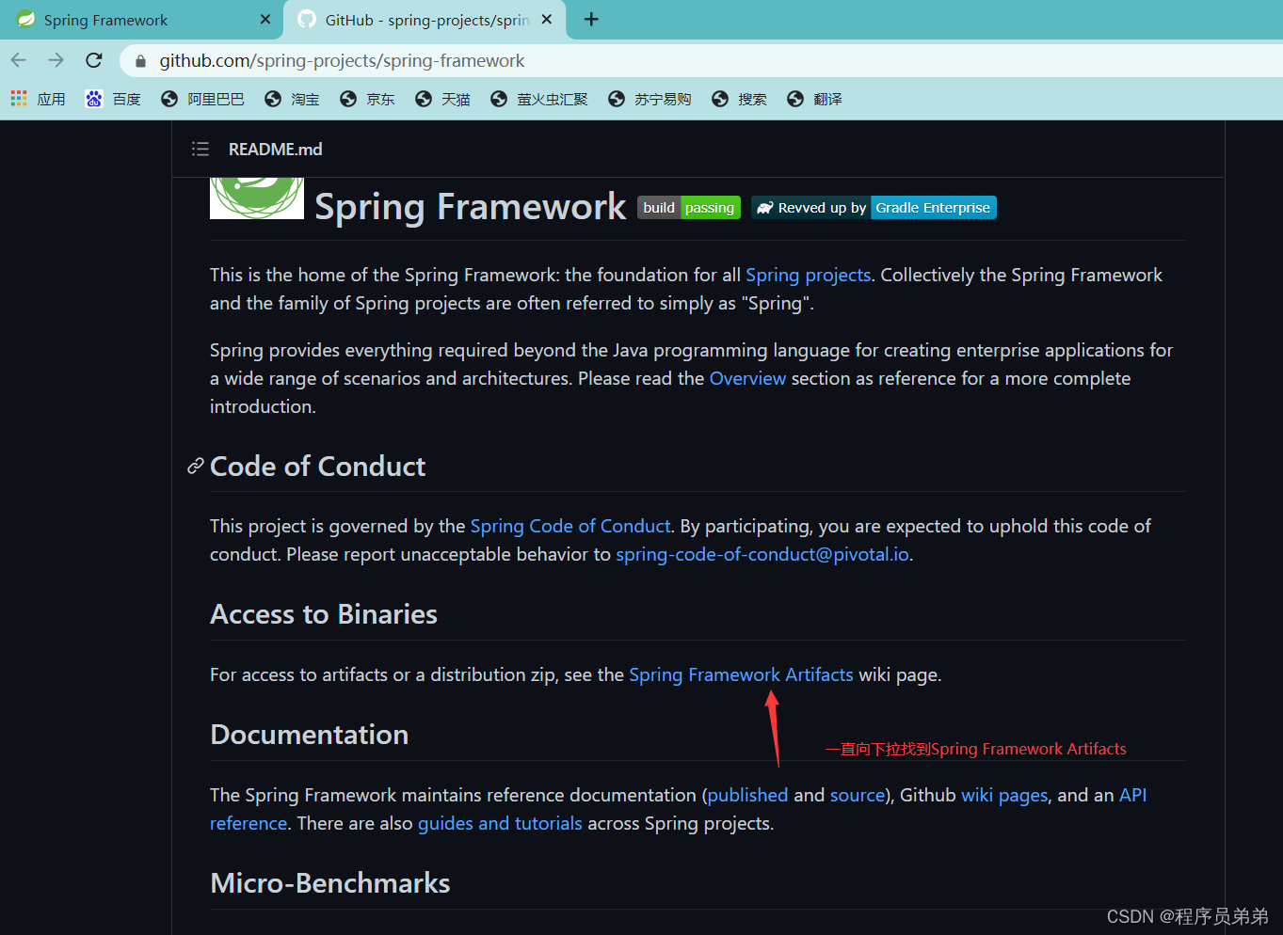
Task: Click the Code of Conduct heading
Action: (x=317, y=466)
